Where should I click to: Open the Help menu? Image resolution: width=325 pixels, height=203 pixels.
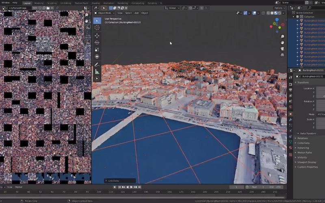[x=15, y=3]
